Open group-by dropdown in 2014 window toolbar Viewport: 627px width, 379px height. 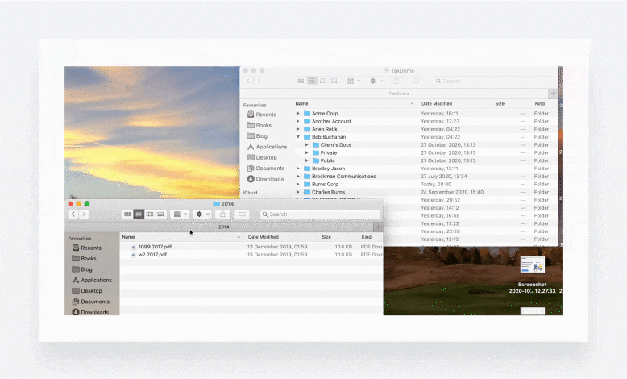coord(181,214)
